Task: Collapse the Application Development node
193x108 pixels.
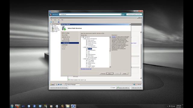Action: [x=83, y=47]
